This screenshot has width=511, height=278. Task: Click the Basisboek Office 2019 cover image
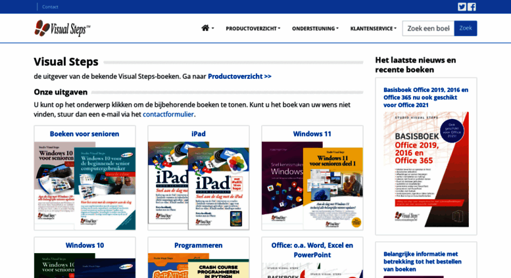426,170
